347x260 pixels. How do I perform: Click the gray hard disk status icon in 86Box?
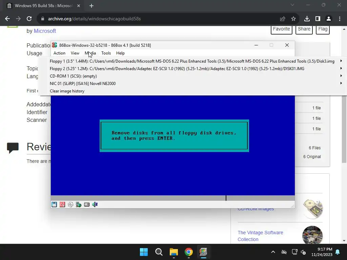pos(87,204)
